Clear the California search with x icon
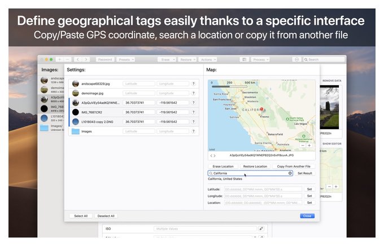The image size is (384, 246). click(x=290, y=173)
